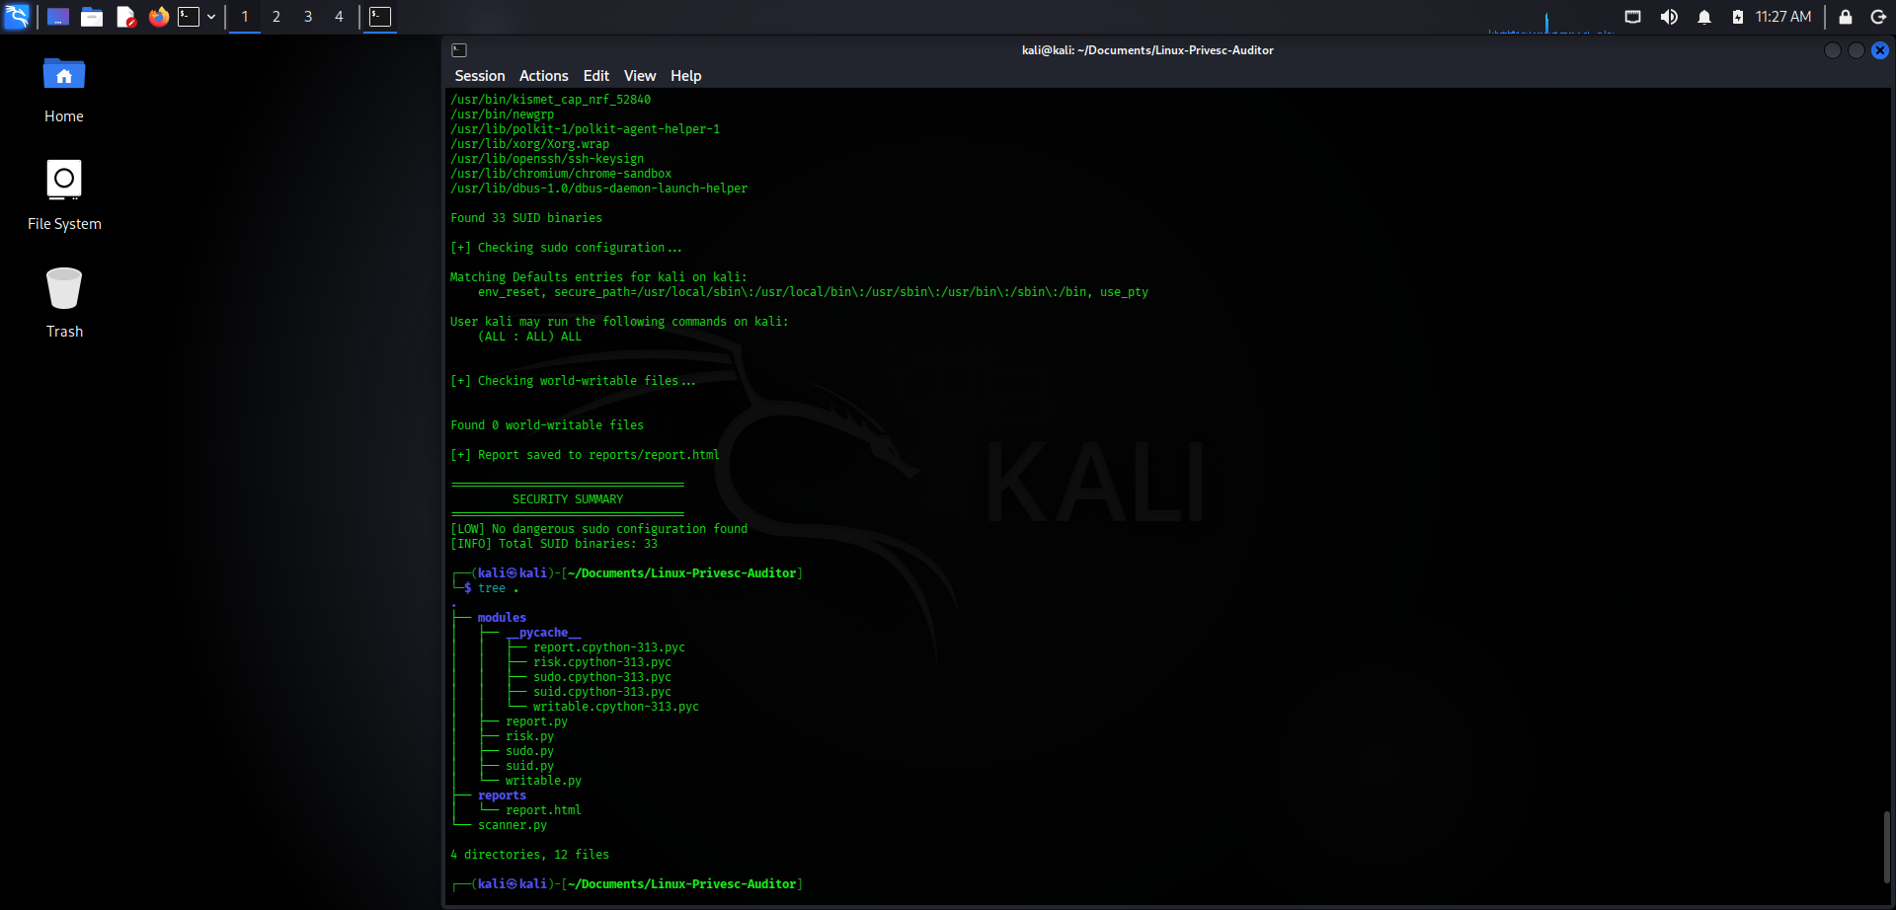Open the display settings tray icon
The height and width of the screenshot is (910, 1896).
(x=1632, y=17)
